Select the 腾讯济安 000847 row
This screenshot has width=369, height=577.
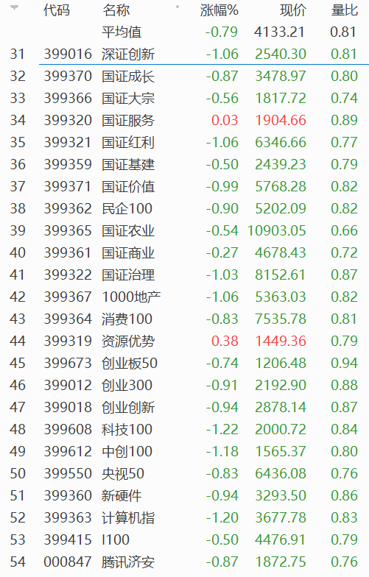click(184, 562)
